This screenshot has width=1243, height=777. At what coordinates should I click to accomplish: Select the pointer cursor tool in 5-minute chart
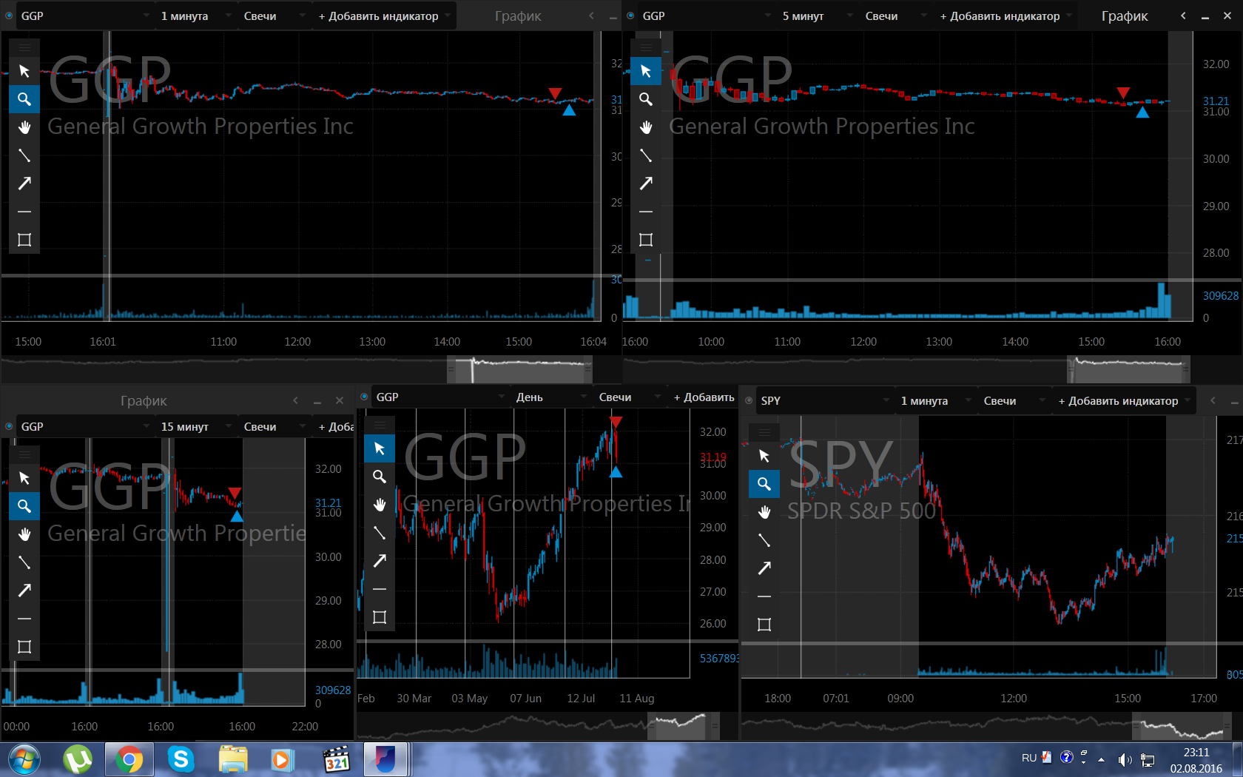[646, 71]
